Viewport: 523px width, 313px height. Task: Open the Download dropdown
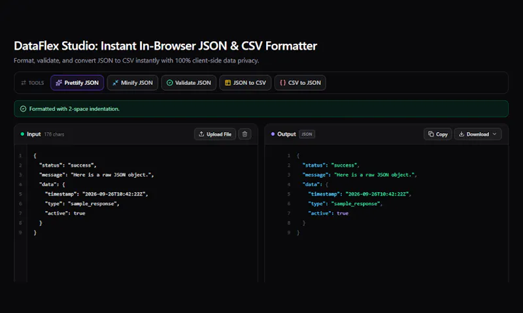[478, 134]
